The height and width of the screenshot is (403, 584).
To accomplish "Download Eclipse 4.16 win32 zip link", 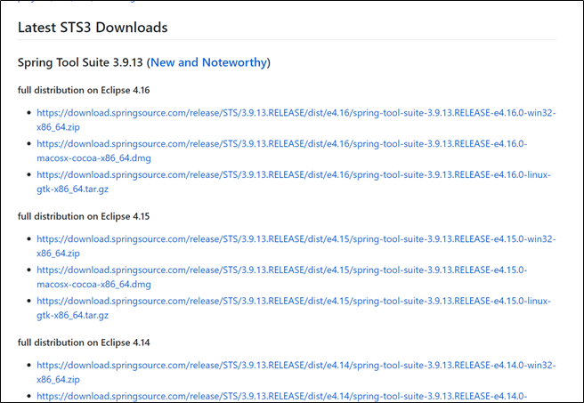I will point(296,120).
